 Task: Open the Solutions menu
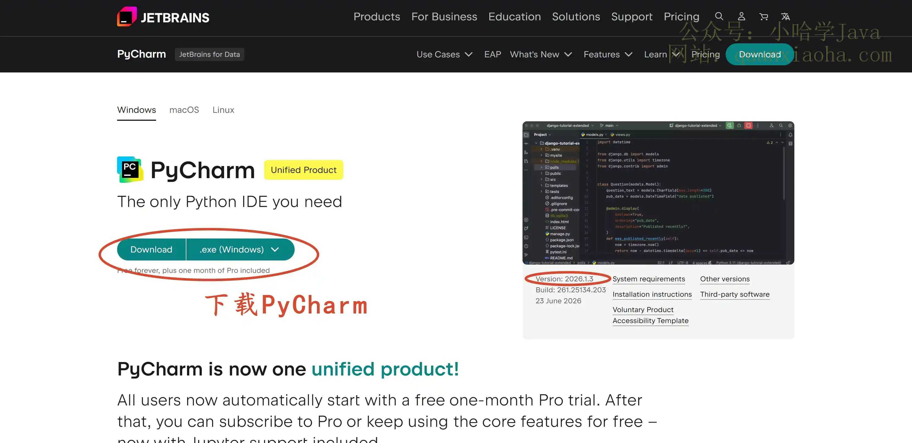tap(576, 17)
